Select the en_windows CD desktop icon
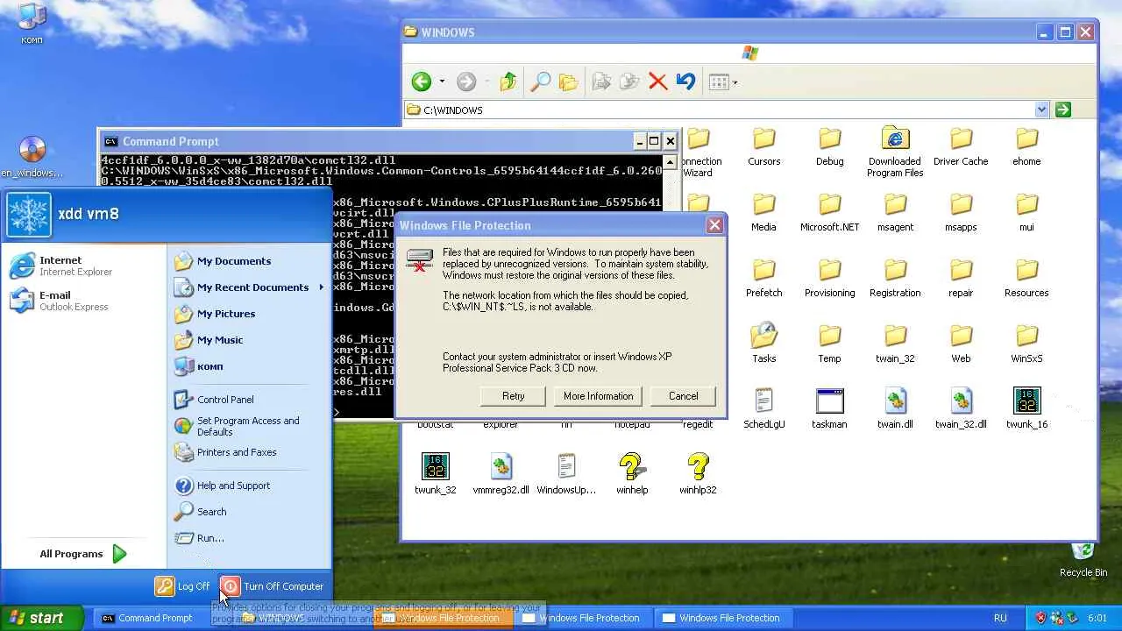The image size is (1122, 631). pos(32,158)
